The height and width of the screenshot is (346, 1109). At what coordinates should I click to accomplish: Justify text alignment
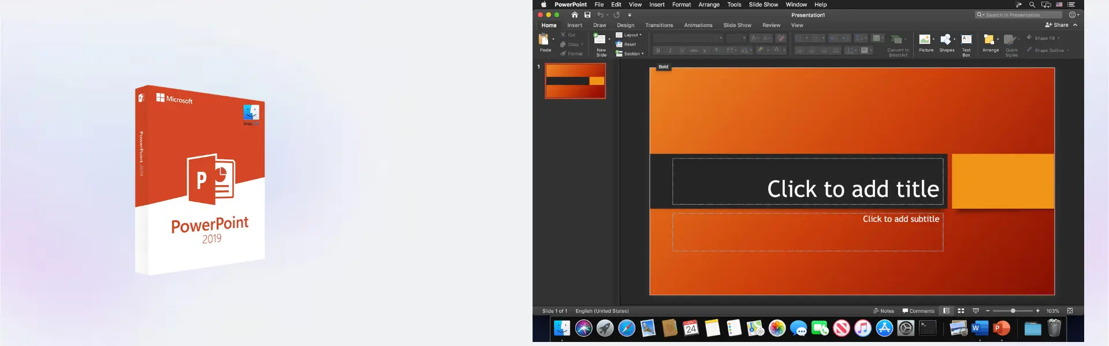(836, 51)
